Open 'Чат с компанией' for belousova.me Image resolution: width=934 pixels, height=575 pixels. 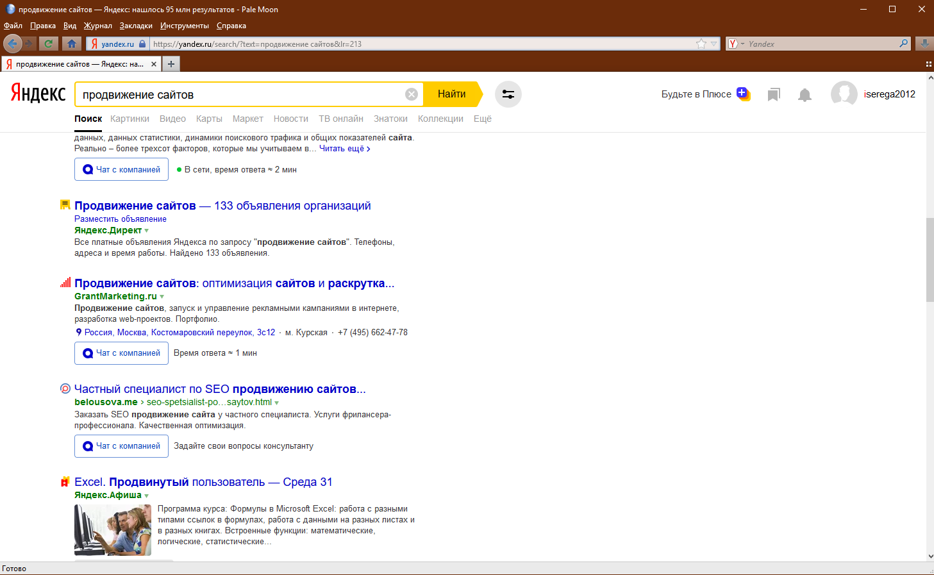(121, 446)
